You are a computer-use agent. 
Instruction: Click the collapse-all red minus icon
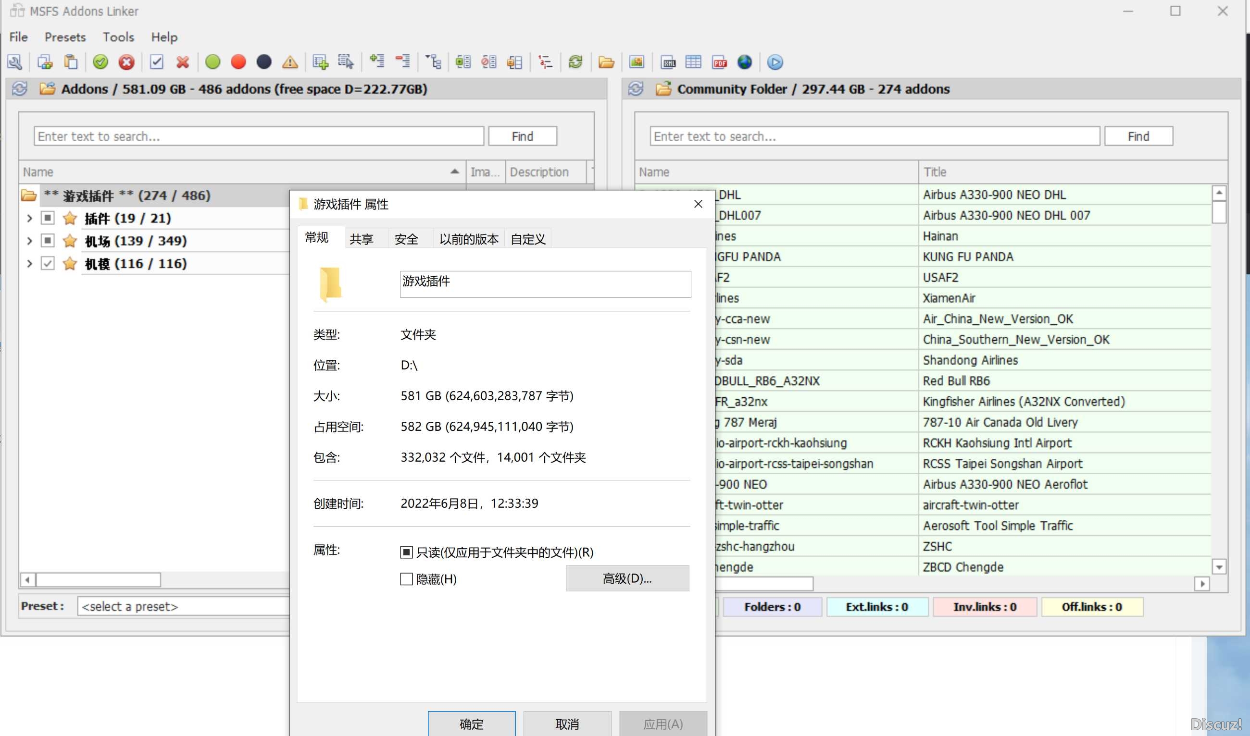(402, 61)
